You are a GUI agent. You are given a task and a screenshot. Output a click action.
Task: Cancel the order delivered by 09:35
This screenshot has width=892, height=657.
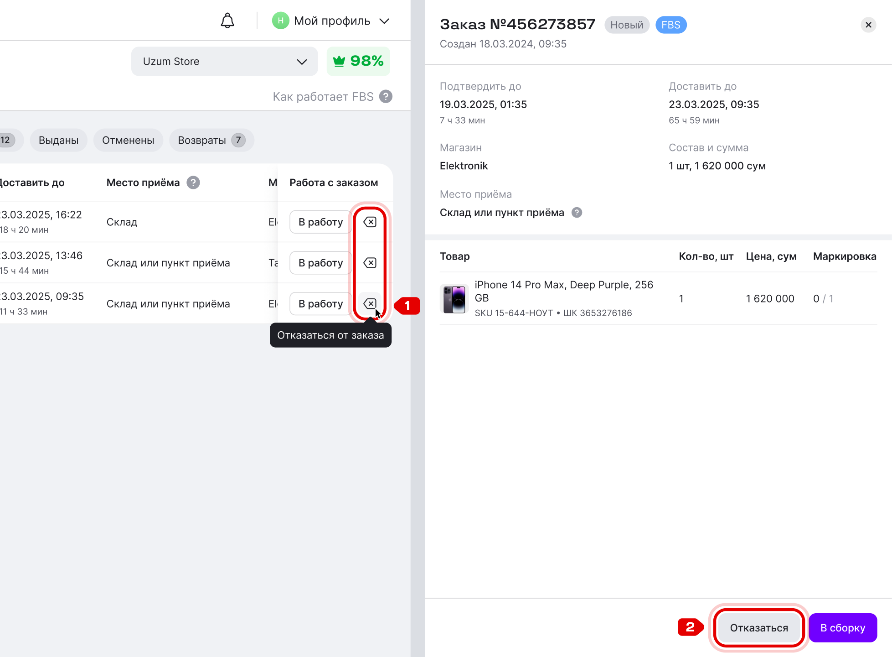370,304
